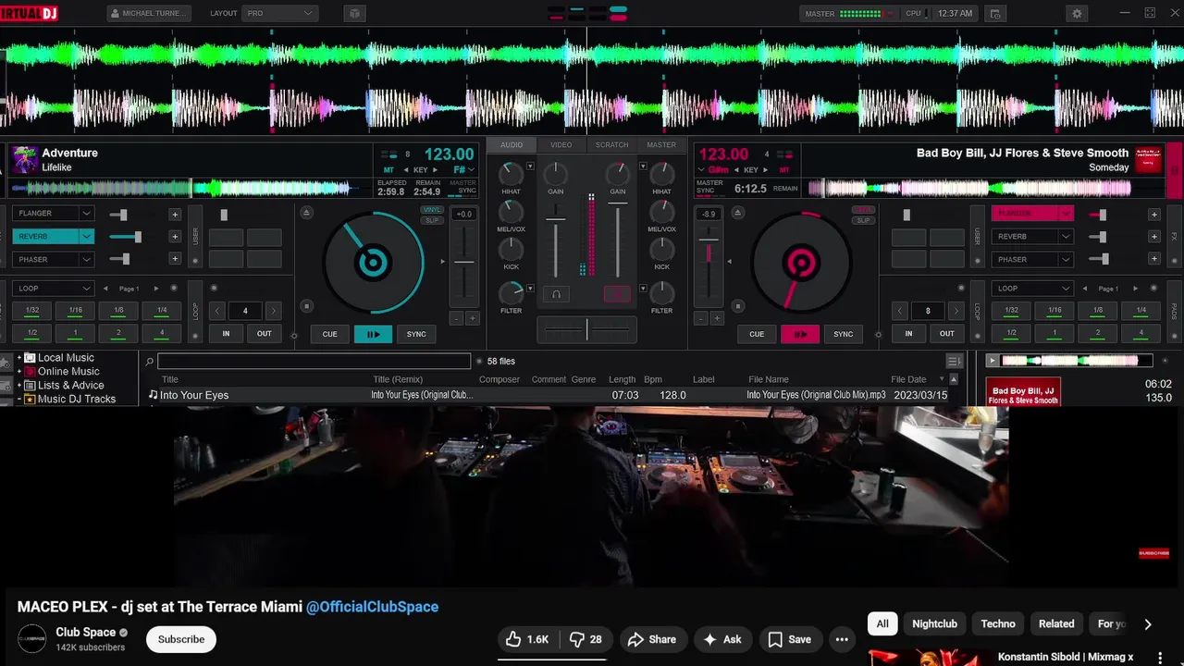Open FLANGER effect dropdown on left deck
1184x666 pixels.
[86, 214]
